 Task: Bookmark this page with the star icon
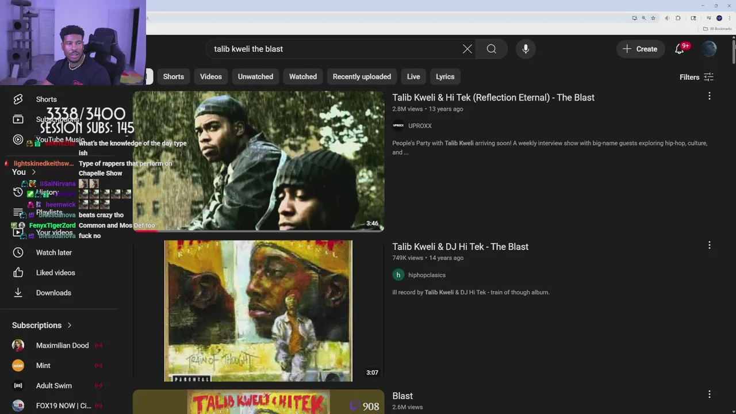pyautogui.click(x=653, y=18)
